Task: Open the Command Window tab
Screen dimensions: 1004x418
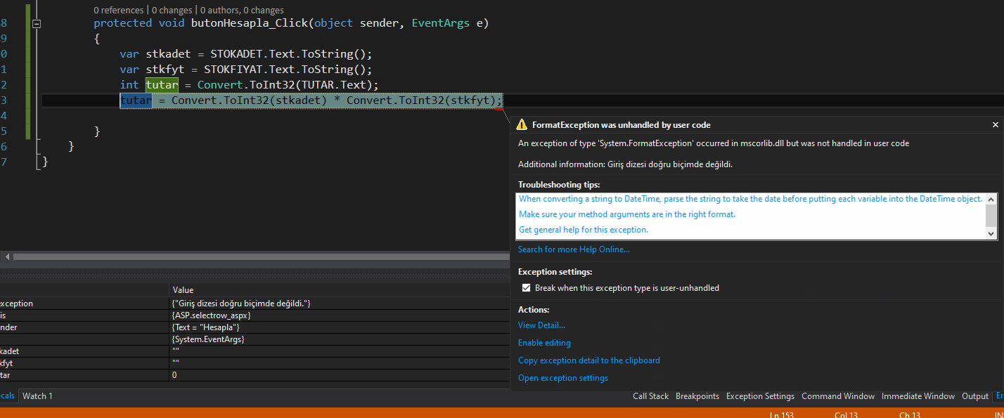Action: (x=838, y=396)
